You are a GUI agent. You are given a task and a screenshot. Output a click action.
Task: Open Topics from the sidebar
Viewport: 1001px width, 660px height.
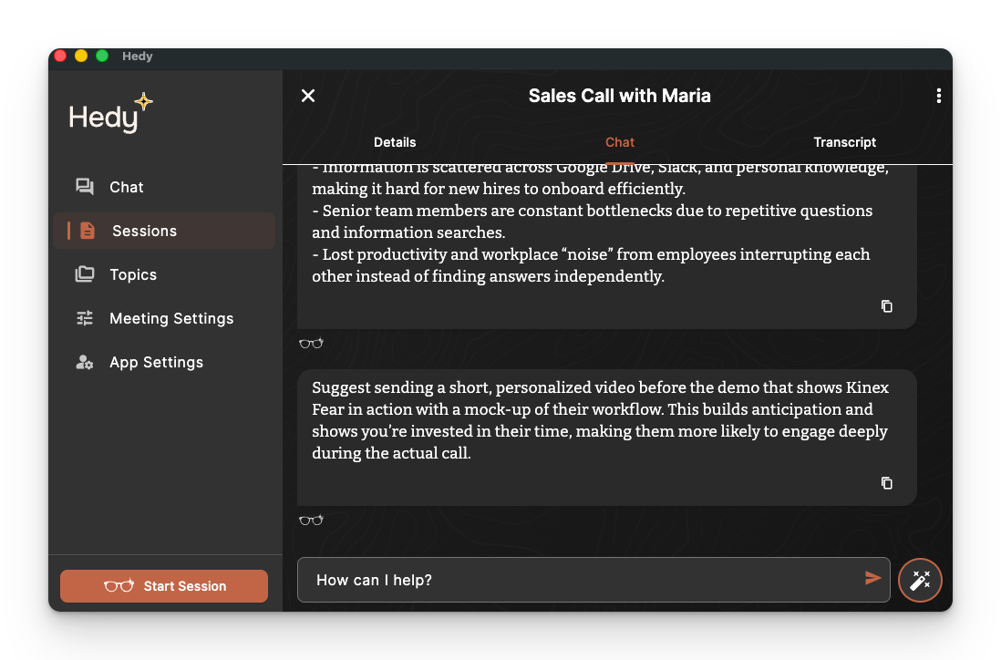point(132,274)
